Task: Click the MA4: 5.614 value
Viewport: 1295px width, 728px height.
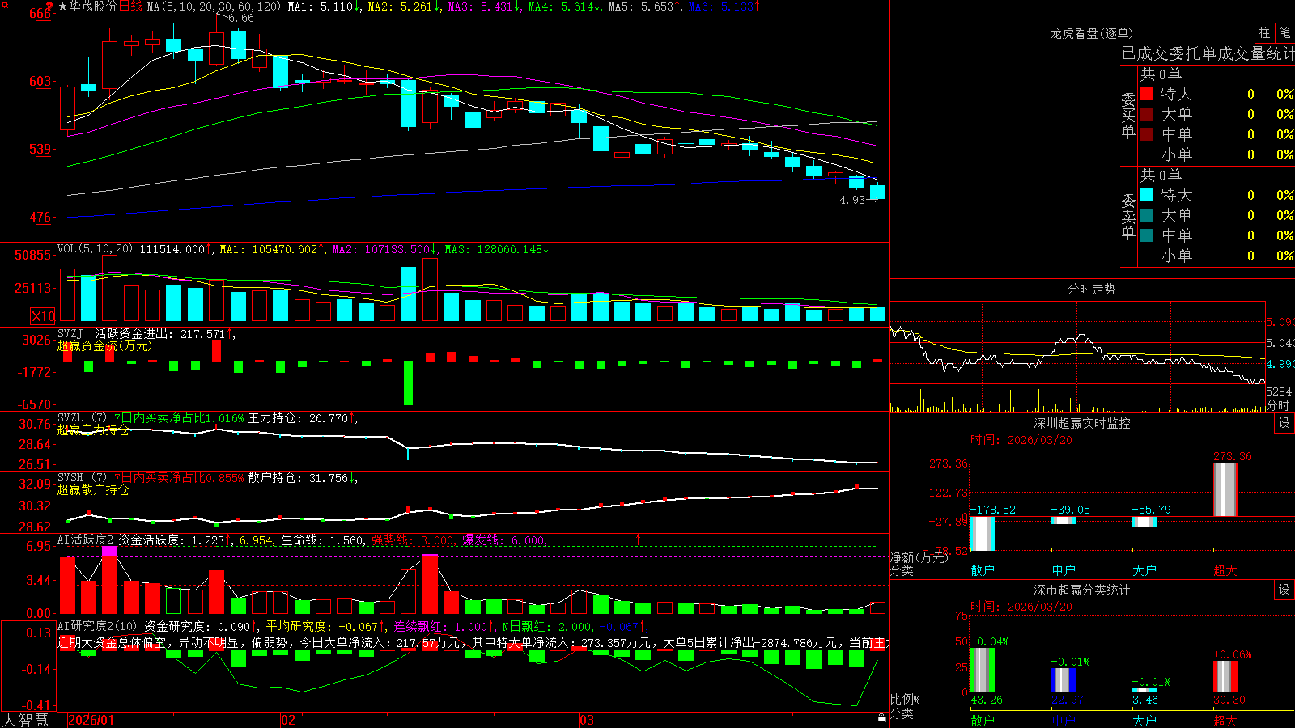Action: pos(562,6)
